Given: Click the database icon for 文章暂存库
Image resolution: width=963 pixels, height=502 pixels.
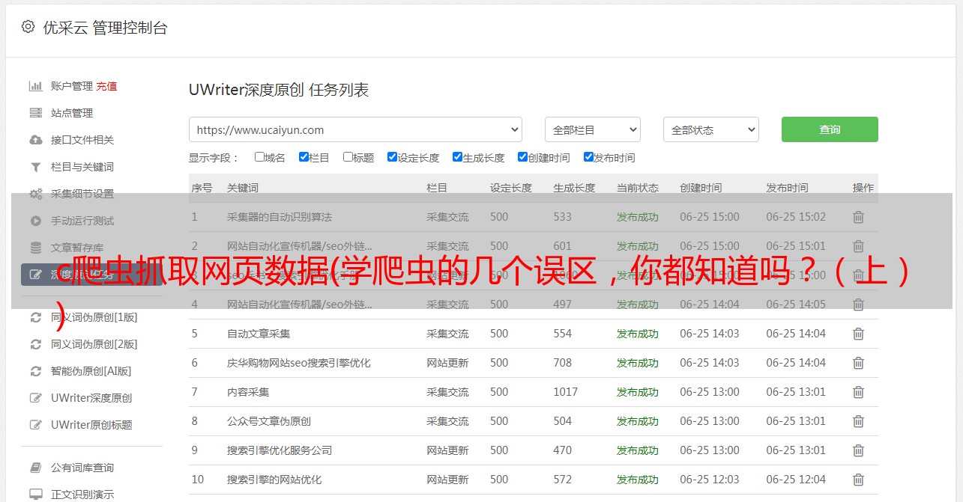Looking at the screenshot, I should 35,248.
